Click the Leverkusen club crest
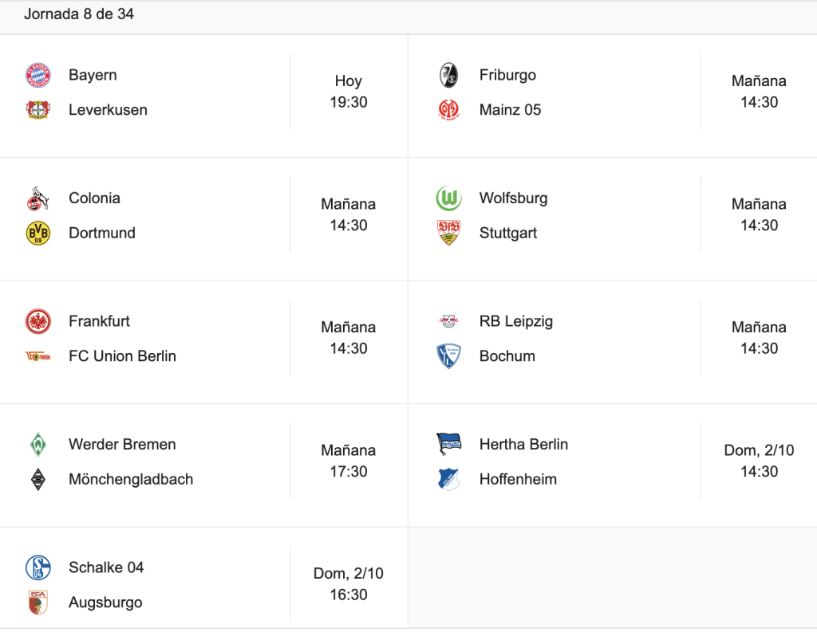This screenshot has width=817, height=632. pos(38,110)
